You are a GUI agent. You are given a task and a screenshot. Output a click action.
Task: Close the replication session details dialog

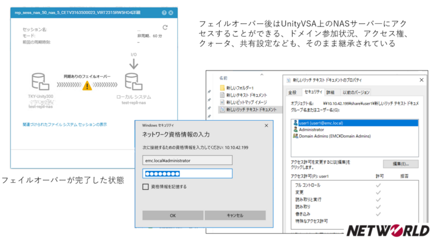(x=171, y=12)
